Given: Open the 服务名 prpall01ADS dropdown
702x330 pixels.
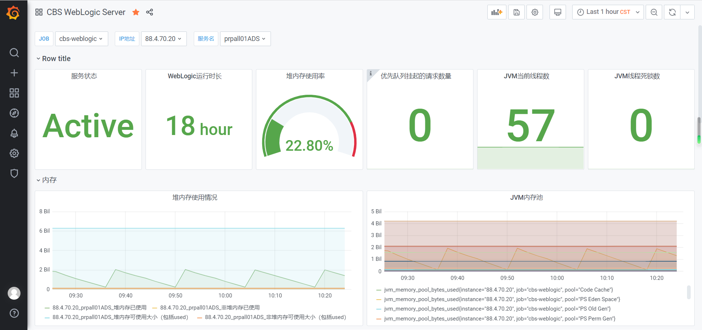Looking at the screenshot, I should pyautogui.click(x=245, y=39).
